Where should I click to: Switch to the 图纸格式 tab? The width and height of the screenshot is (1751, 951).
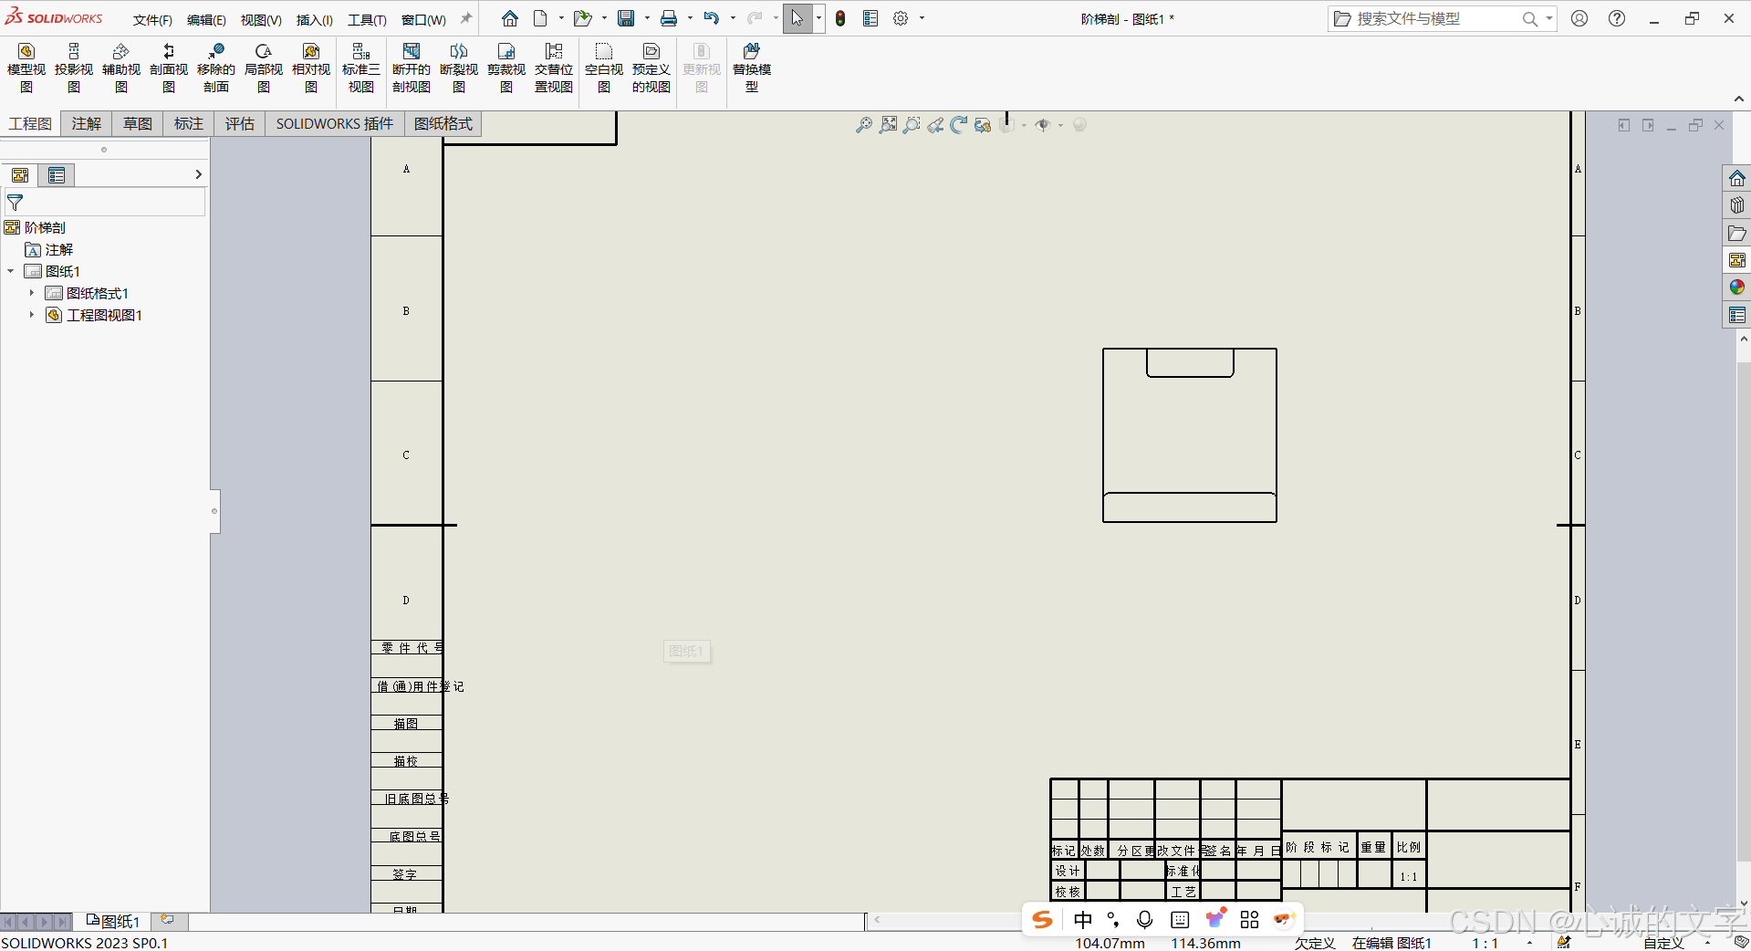443,123
